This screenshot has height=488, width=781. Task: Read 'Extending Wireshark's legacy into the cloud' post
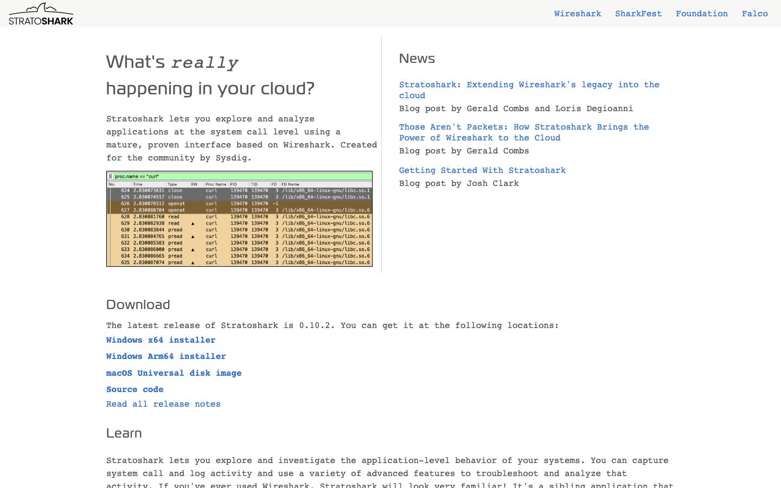[x=529, y=90]
